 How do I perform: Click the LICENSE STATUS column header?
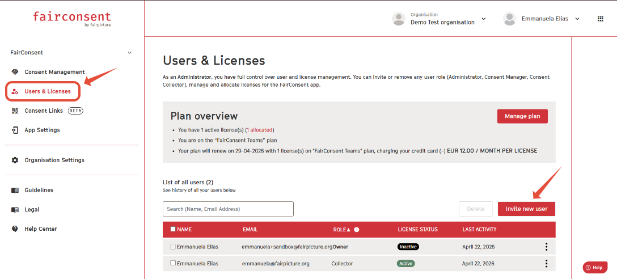[418, 230]
